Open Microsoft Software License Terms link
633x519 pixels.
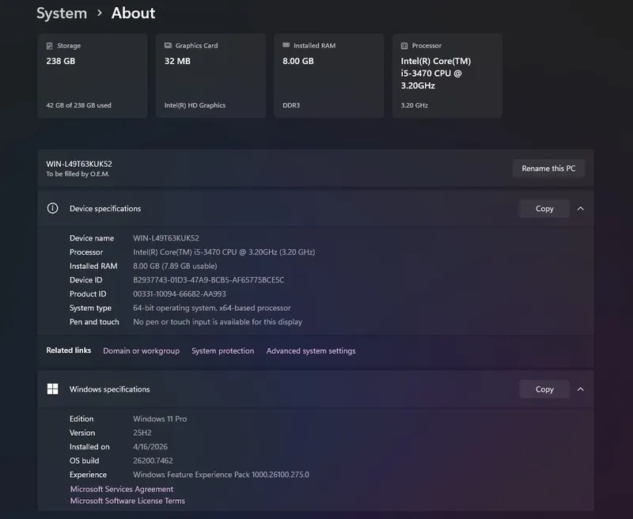(127, 501)
